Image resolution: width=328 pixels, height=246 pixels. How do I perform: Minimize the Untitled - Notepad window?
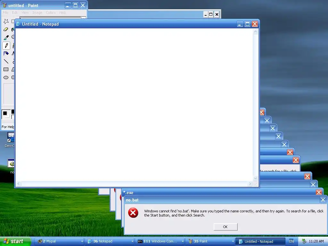coord(240,24)
